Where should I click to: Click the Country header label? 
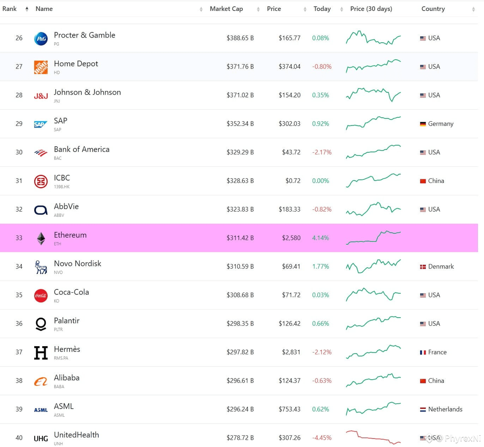pos(433,9)
